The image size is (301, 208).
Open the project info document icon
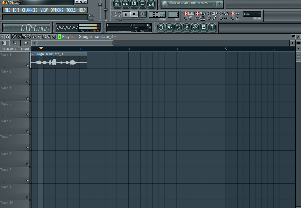(204, 28)
